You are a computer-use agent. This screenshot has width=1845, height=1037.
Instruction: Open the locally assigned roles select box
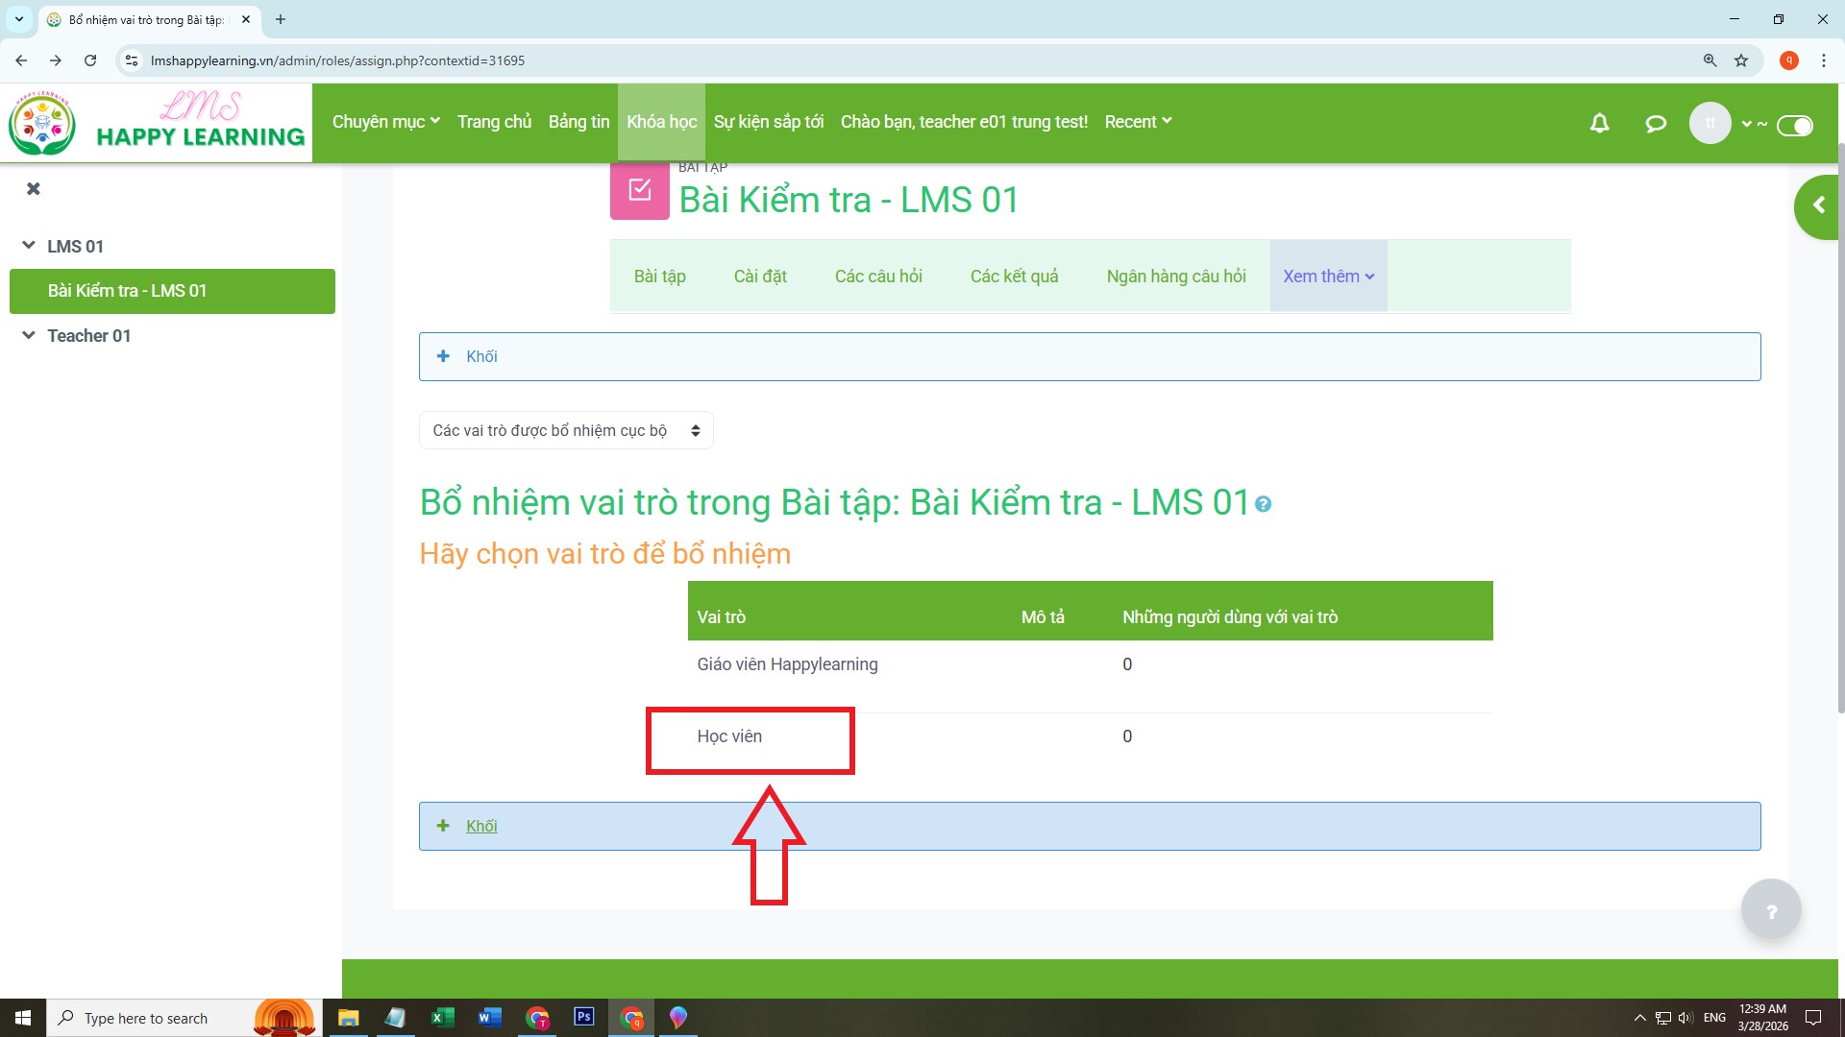coord(566,430)
